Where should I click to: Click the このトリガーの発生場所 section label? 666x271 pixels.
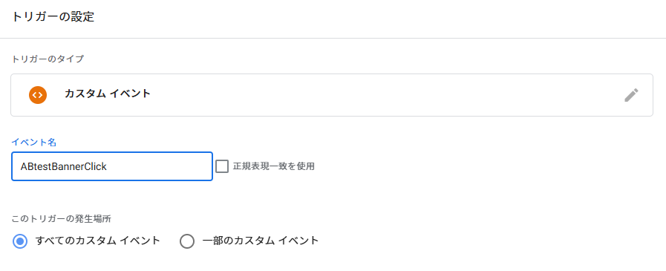(61, 219)
